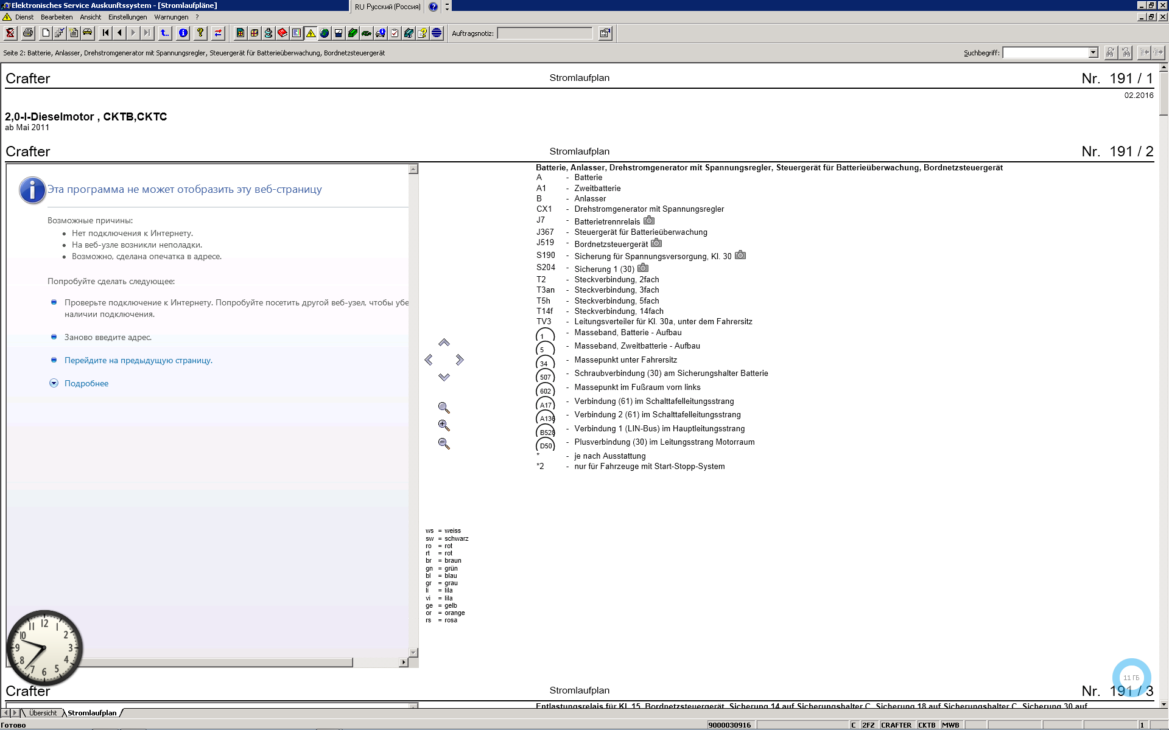
Task: Pan diagram up with the up arrow
Action: [x=444, y=342]
